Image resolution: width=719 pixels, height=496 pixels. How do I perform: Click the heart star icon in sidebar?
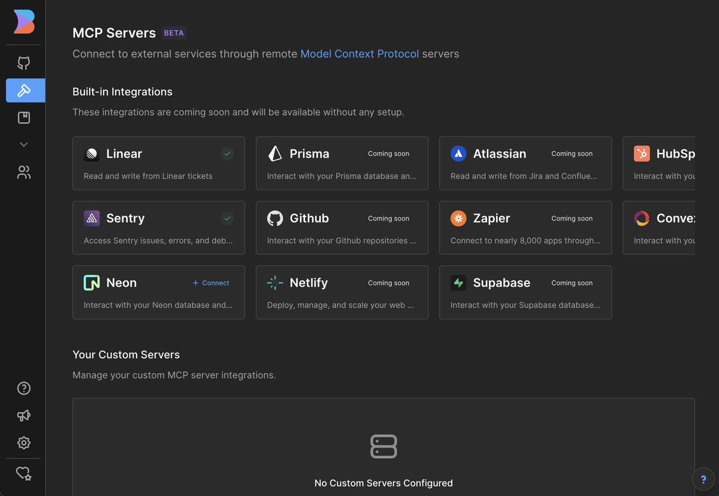pos(24,474)
